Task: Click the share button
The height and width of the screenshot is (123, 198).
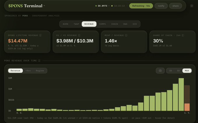Action: coord(176,6)
